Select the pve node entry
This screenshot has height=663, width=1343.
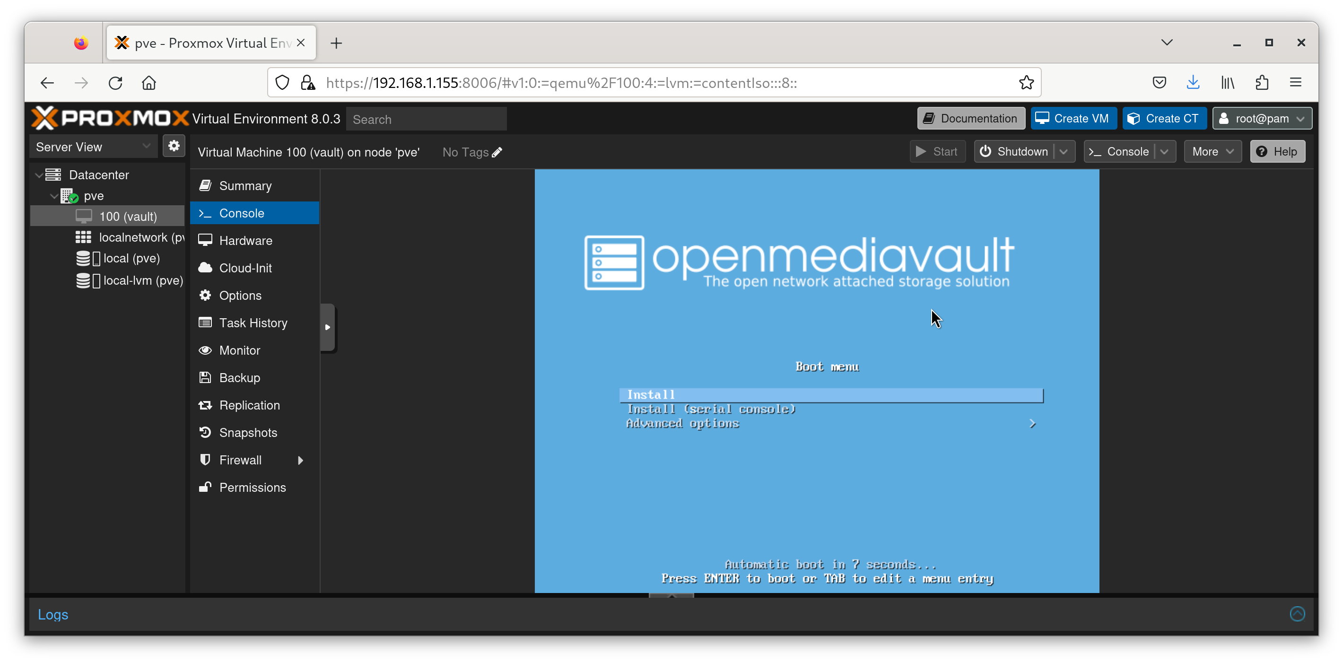[x=93, y=196]
